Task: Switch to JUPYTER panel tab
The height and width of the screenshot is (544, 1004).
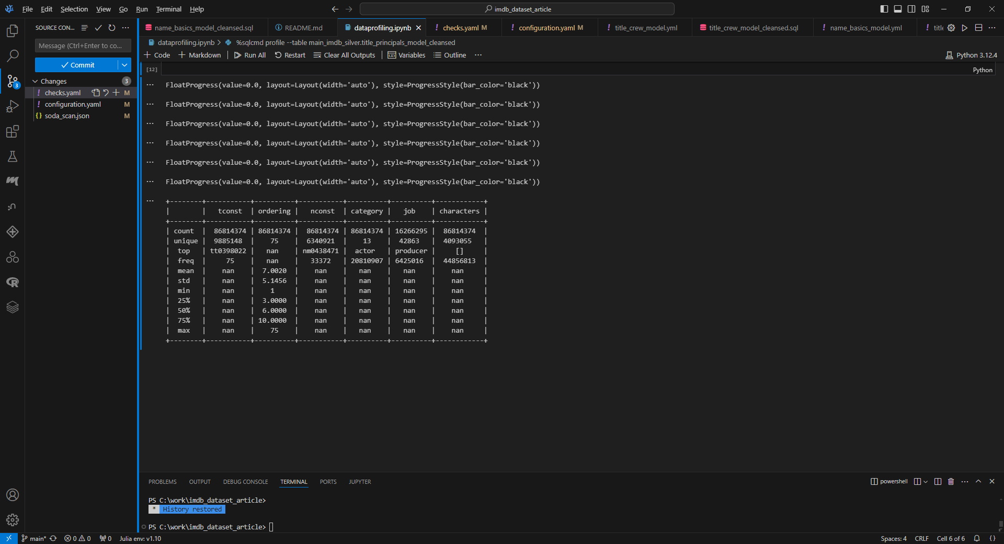Action: coord(360,482)
